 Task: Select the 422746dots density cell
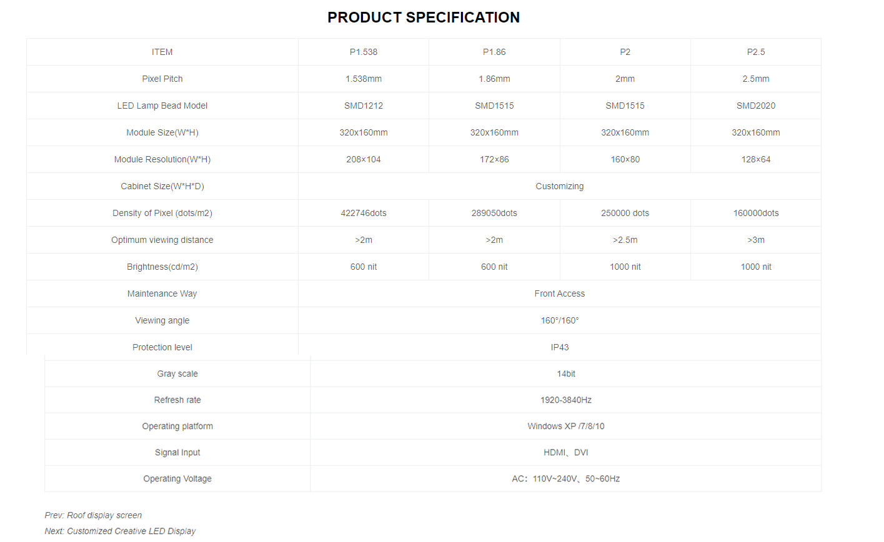(x=364, y=213)
